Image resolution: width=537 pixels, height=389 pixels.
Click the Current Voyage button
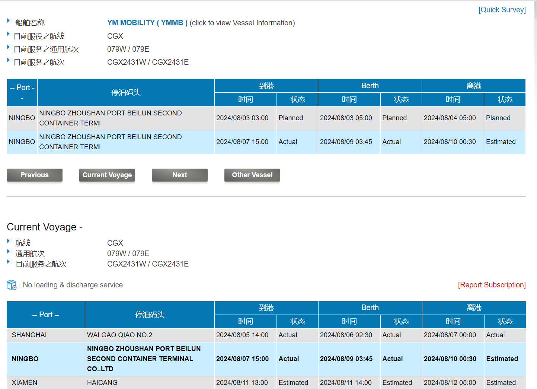pyautogui.click(x=107, y=175)
